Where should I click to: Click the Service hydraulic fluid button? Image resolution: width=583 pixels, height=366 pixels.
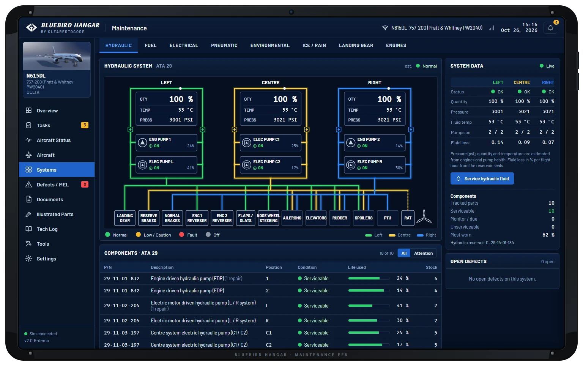(x=482, y=178)
